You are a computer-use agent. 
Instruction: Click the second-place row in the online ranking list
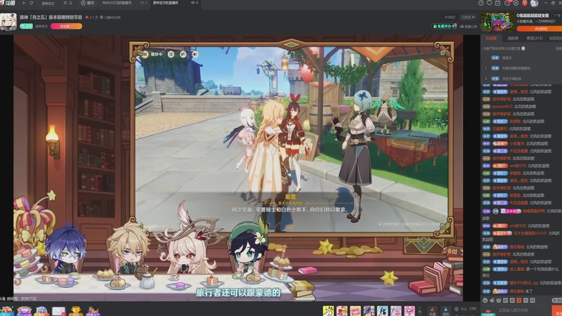tap(521, 68)
